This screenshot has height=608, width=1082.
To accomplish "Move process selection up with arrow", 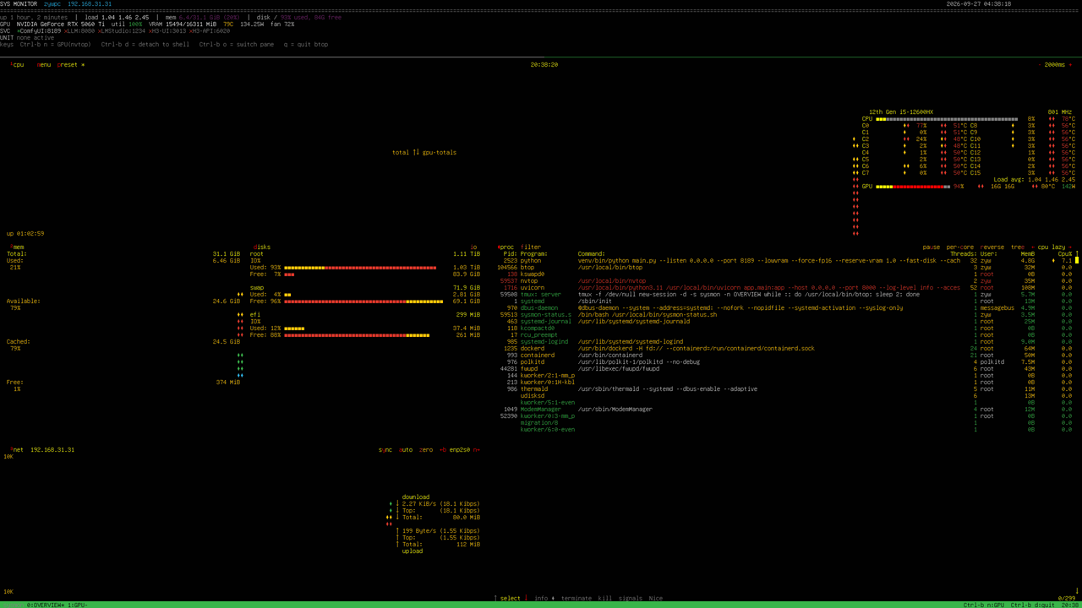I will pos(497,599).
